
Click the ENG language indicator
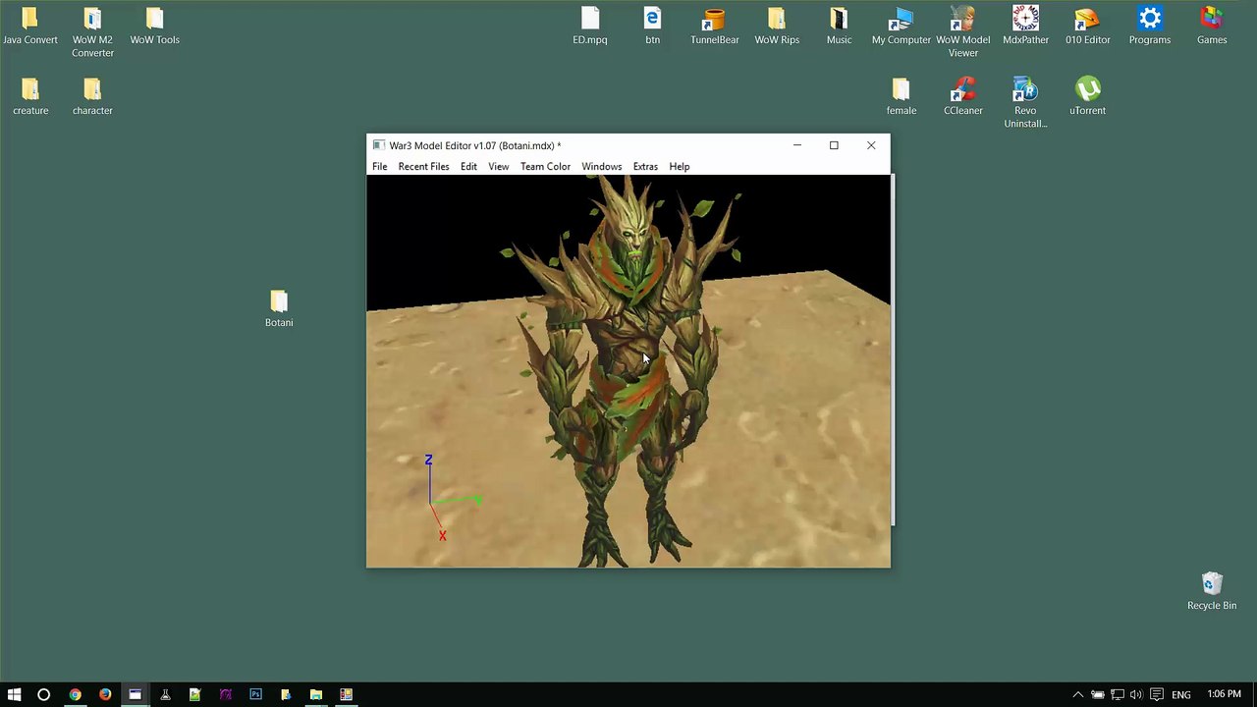tap(1181, 694)
